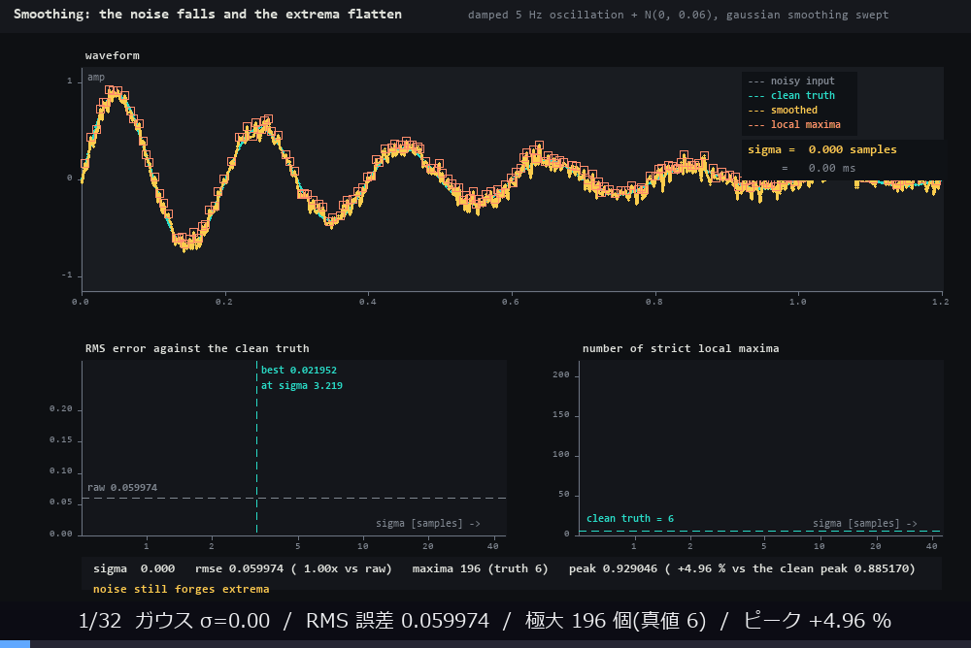Click the dashed best-sigma vertical line

[x=256, y=447]
